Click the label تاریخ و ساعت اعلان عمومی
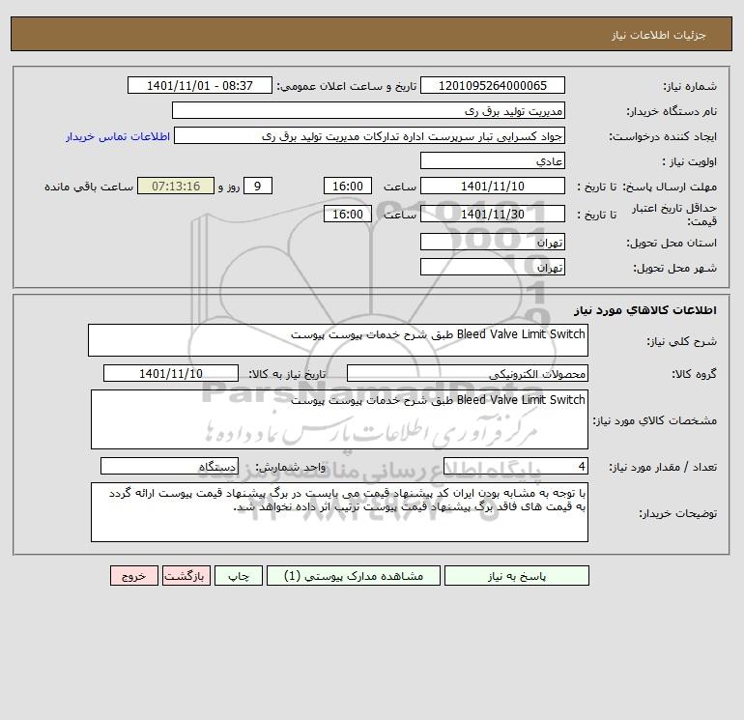The image size is (744, 720). click(x=347, y=86)
